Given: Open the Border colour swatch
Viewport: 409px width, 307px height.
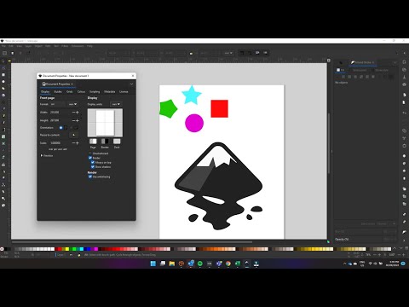Looking at the screenshot, I should [105, 142].
